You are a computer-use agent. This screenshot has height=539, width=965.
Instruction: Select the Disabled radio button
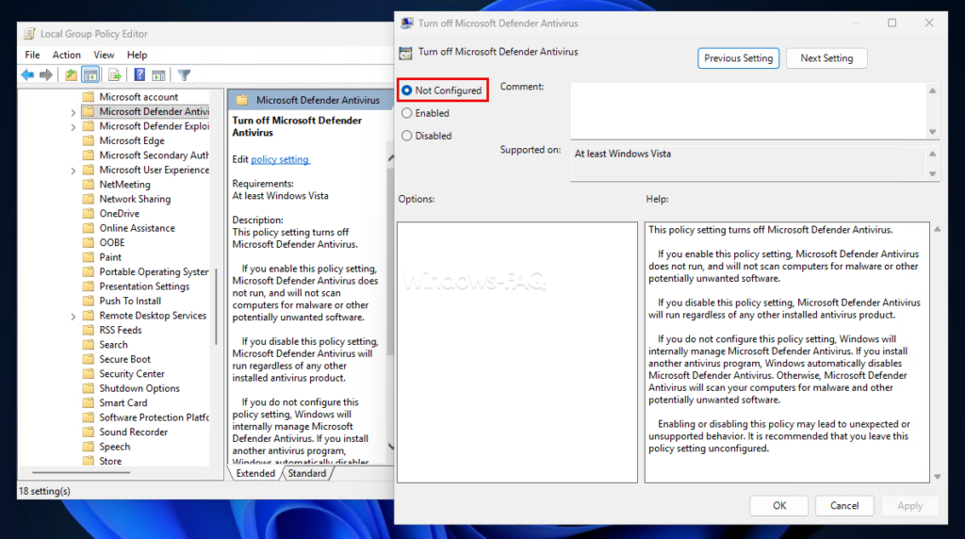(407, 136)
